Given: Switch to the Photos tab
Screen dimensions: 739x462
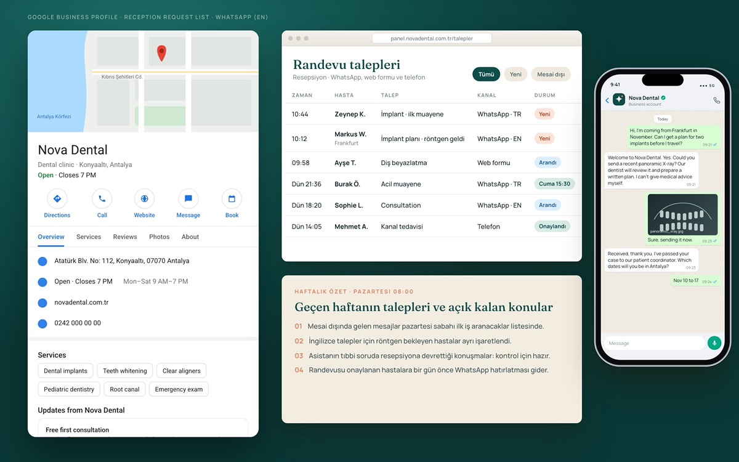Looking at the screenshot, I should [x=160, y=237].
